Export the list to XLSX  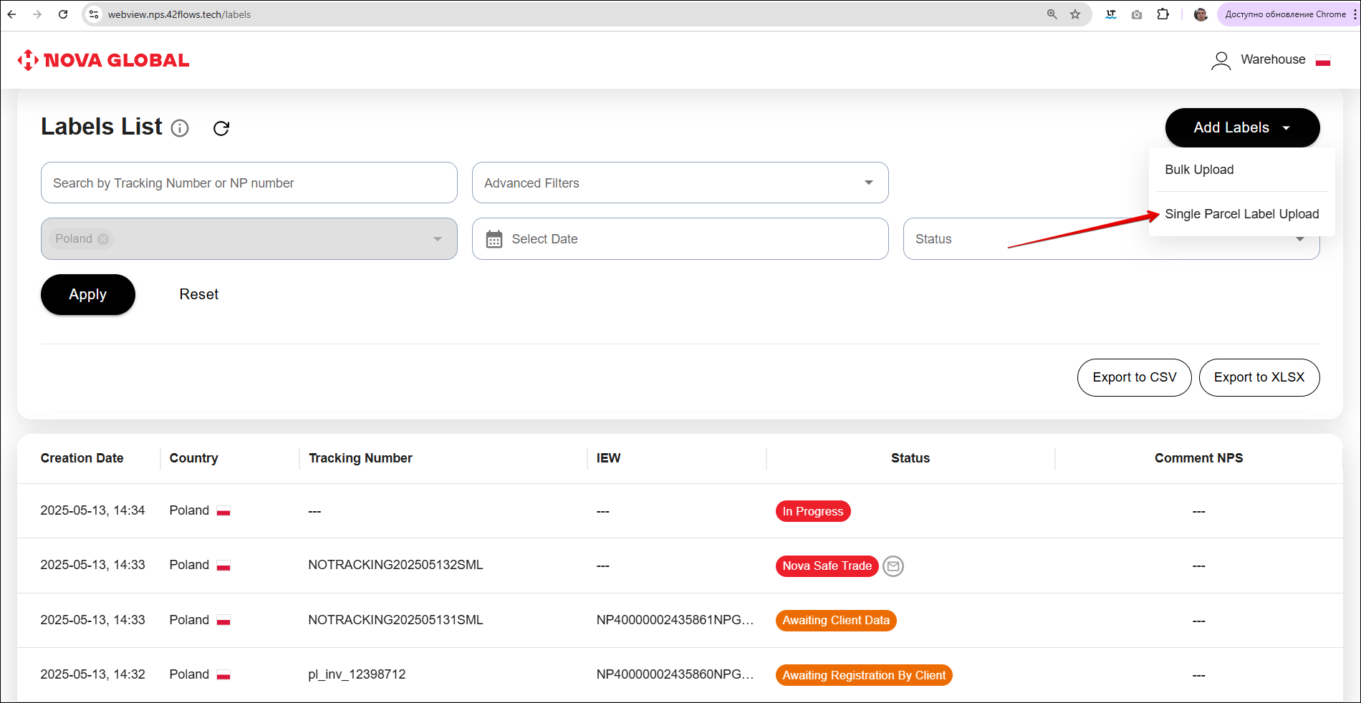pyautogui.click(x=1259, y=377)
